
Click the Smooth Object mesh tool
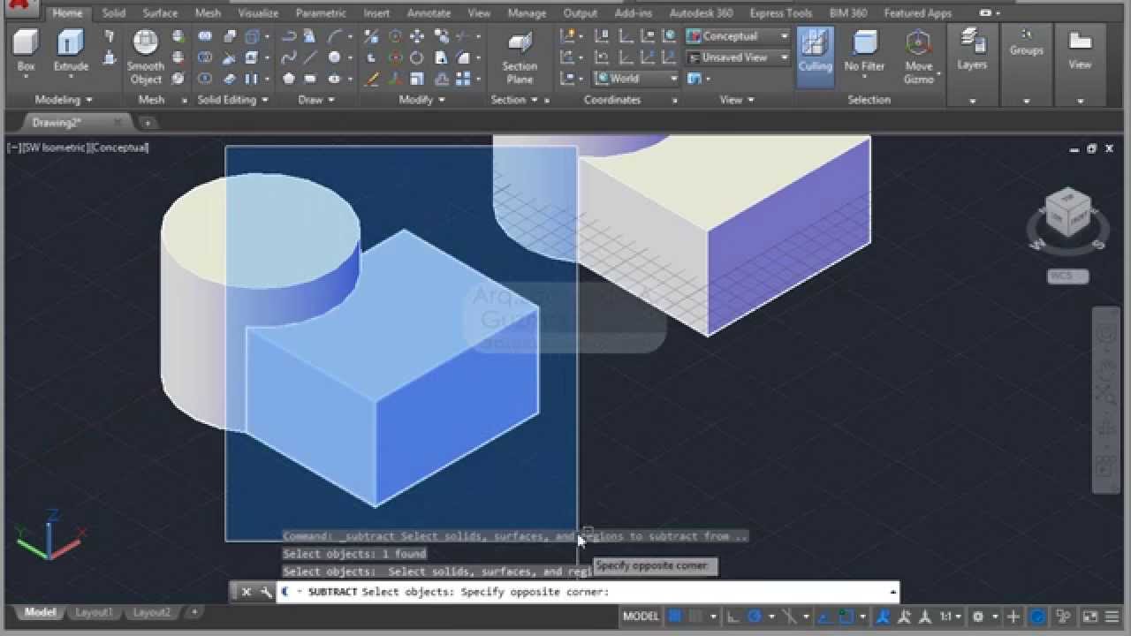pos(145,57)
